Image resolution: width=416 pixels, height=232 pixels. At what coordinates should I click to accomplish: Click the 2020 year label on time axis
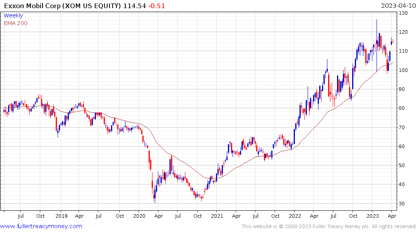pyautogui.click(x=139, y=216)
